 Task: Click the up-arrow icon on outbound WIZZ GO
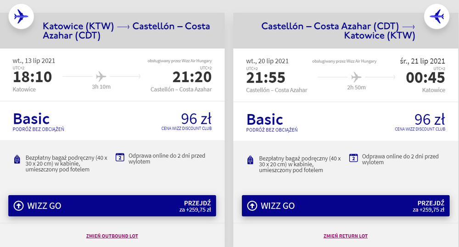(19, 206)
